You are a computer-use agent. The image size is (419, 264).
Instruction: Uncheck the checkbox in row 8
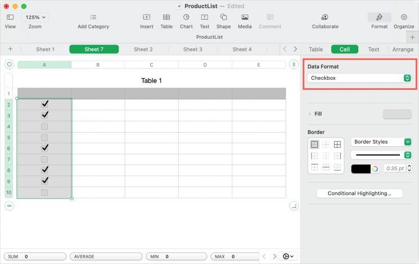click(44, 170)
